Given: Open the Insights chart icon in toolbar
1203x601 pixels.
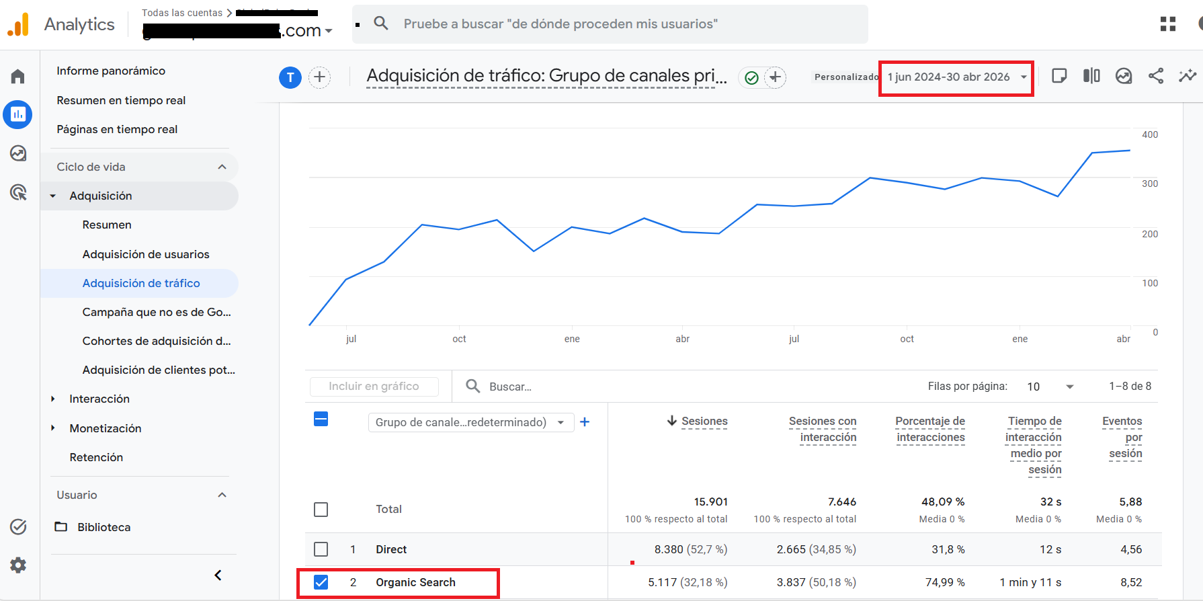Looking at the screenshot, I should [x=1124, y=76].
